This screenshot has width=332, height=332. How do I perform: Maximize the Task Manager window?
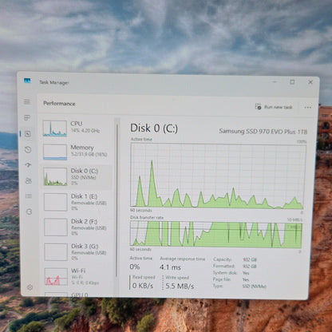tap(292, 82)
